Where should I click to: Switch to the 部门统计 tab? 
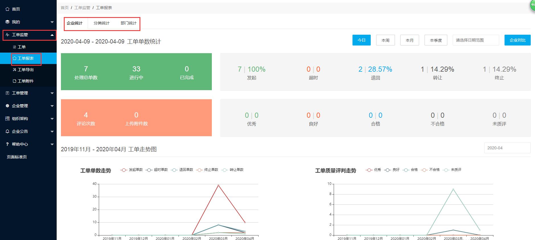pos(128,23)
